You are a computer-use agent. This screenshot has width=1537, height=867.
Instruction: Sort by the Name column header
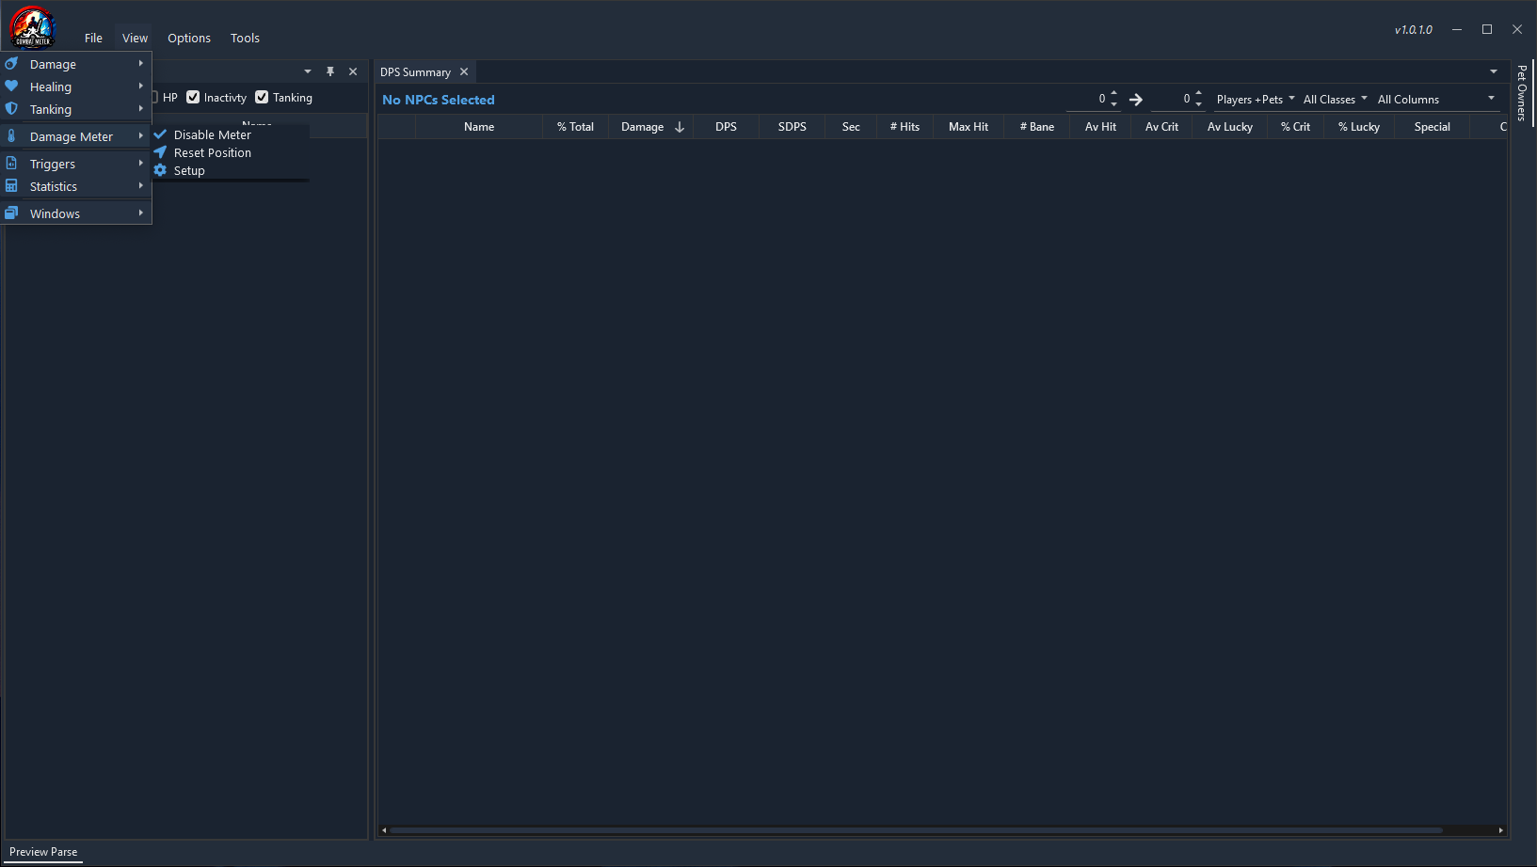479,127
